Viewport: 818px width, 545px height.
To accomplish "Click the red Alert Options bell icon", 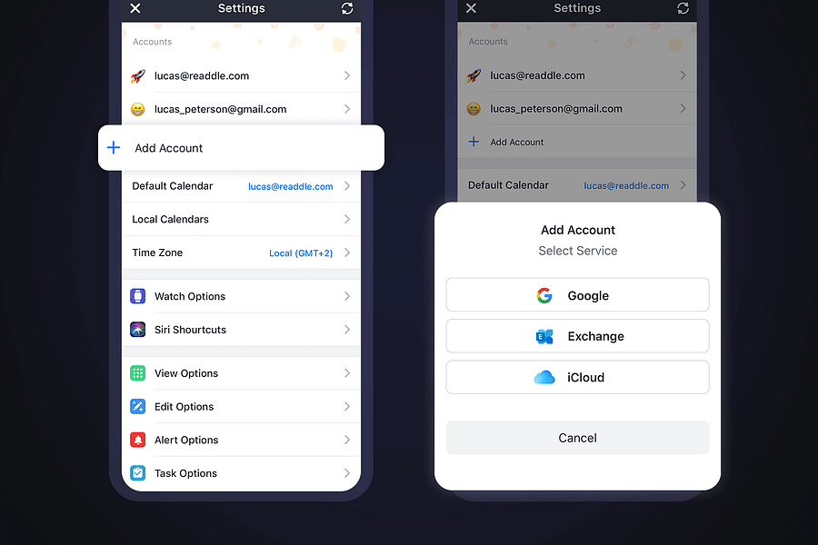I will click(138, 440).
